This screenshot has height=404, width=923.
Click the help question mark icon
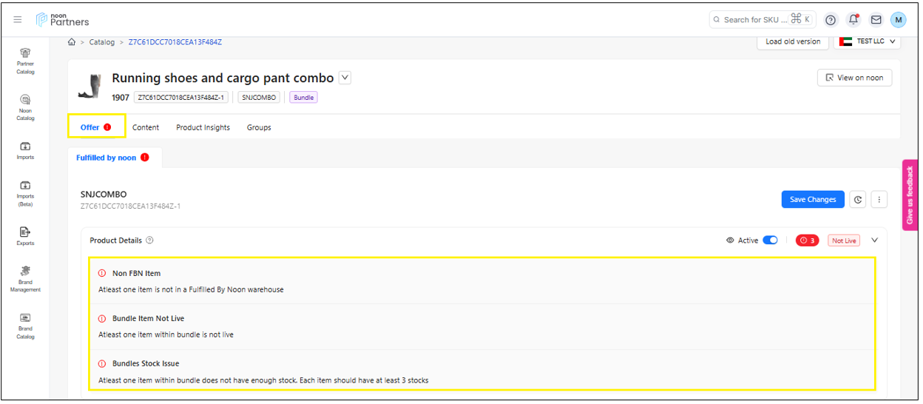click(x=831, y=20)
